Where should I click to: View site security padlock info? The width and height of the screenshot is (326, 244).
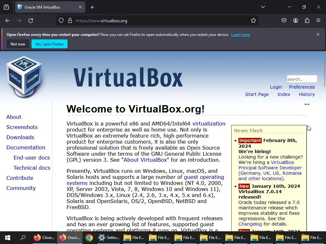click(70, 21)
